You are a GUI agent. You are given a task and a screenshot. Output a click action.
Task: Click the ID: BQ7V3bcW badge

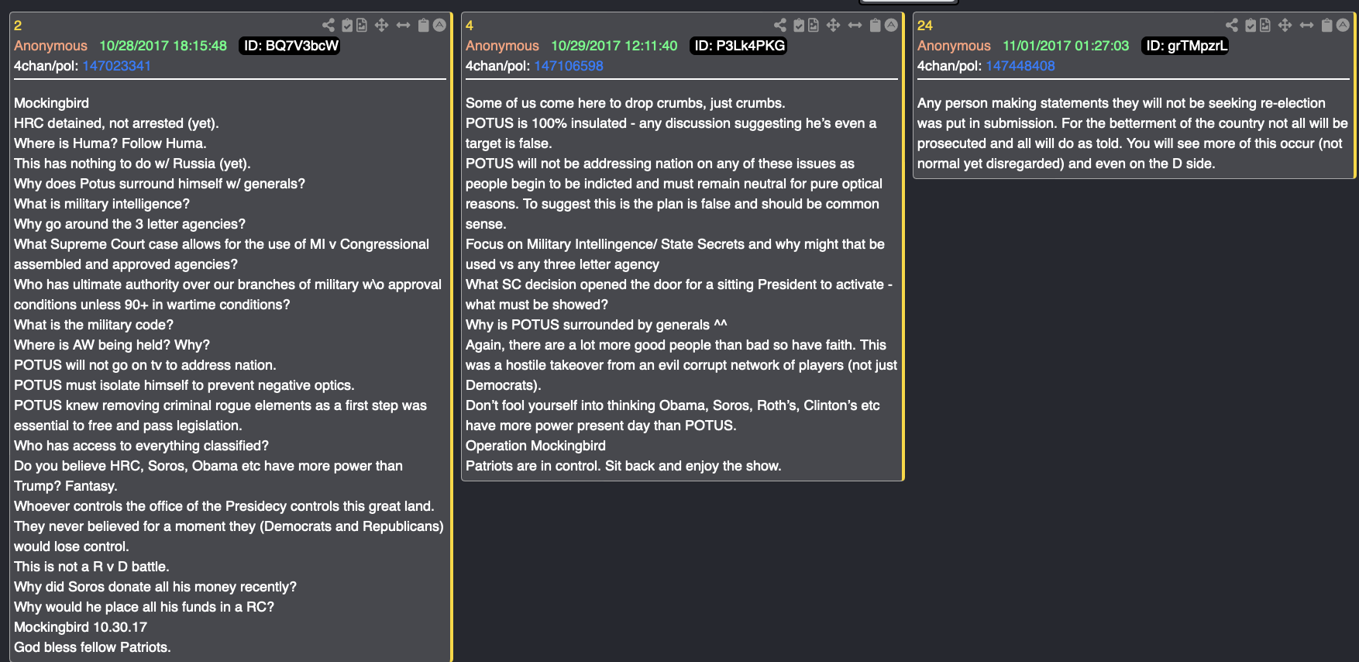click(290, 46)
